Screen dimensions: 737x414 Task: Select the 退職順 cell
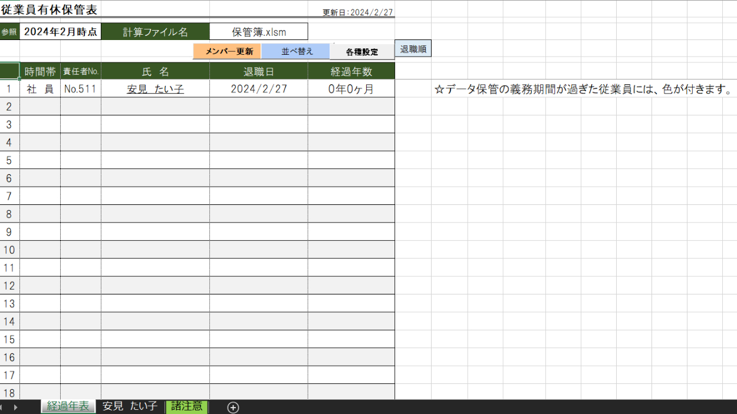413,49
